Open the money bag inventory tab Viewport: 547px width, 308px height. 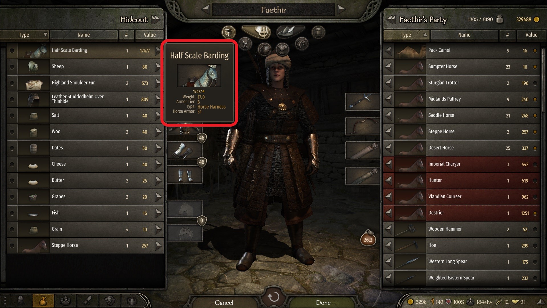tap(43, 301)
